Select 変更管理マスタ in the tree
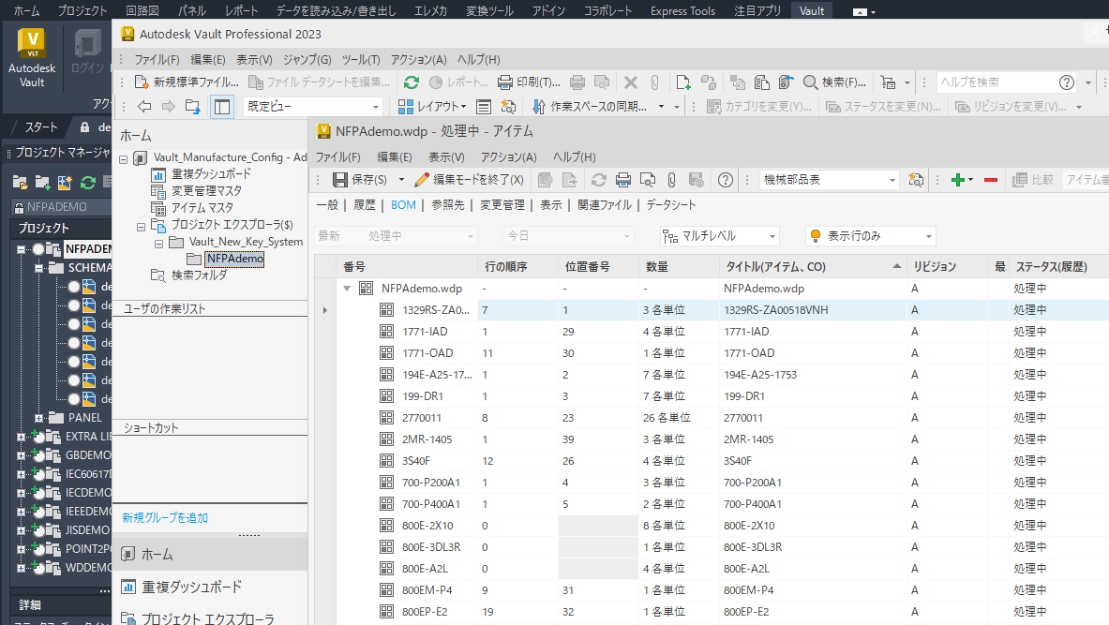The image size is (1109, 625). click(x=206, y=191)
